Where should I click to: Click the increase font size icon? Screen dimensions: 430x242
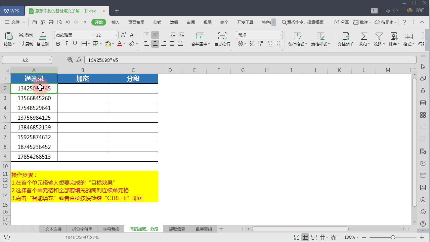pyautogui.click(x=123, y=35)
